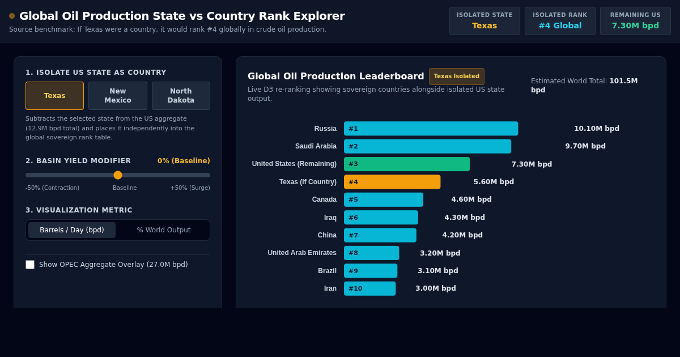Click the China #7 bar
This screenshot has height=357, width=680.
(x=380, y=235)
